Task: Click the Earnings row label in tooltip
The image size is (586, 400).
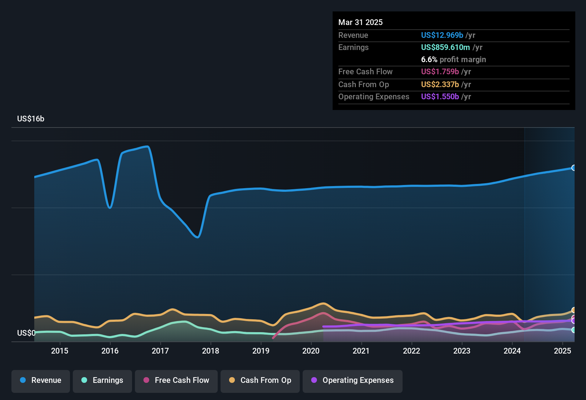Action: click(353, 47)
